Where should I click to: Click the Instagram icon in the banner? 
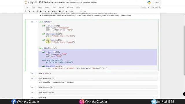[82, 101]
